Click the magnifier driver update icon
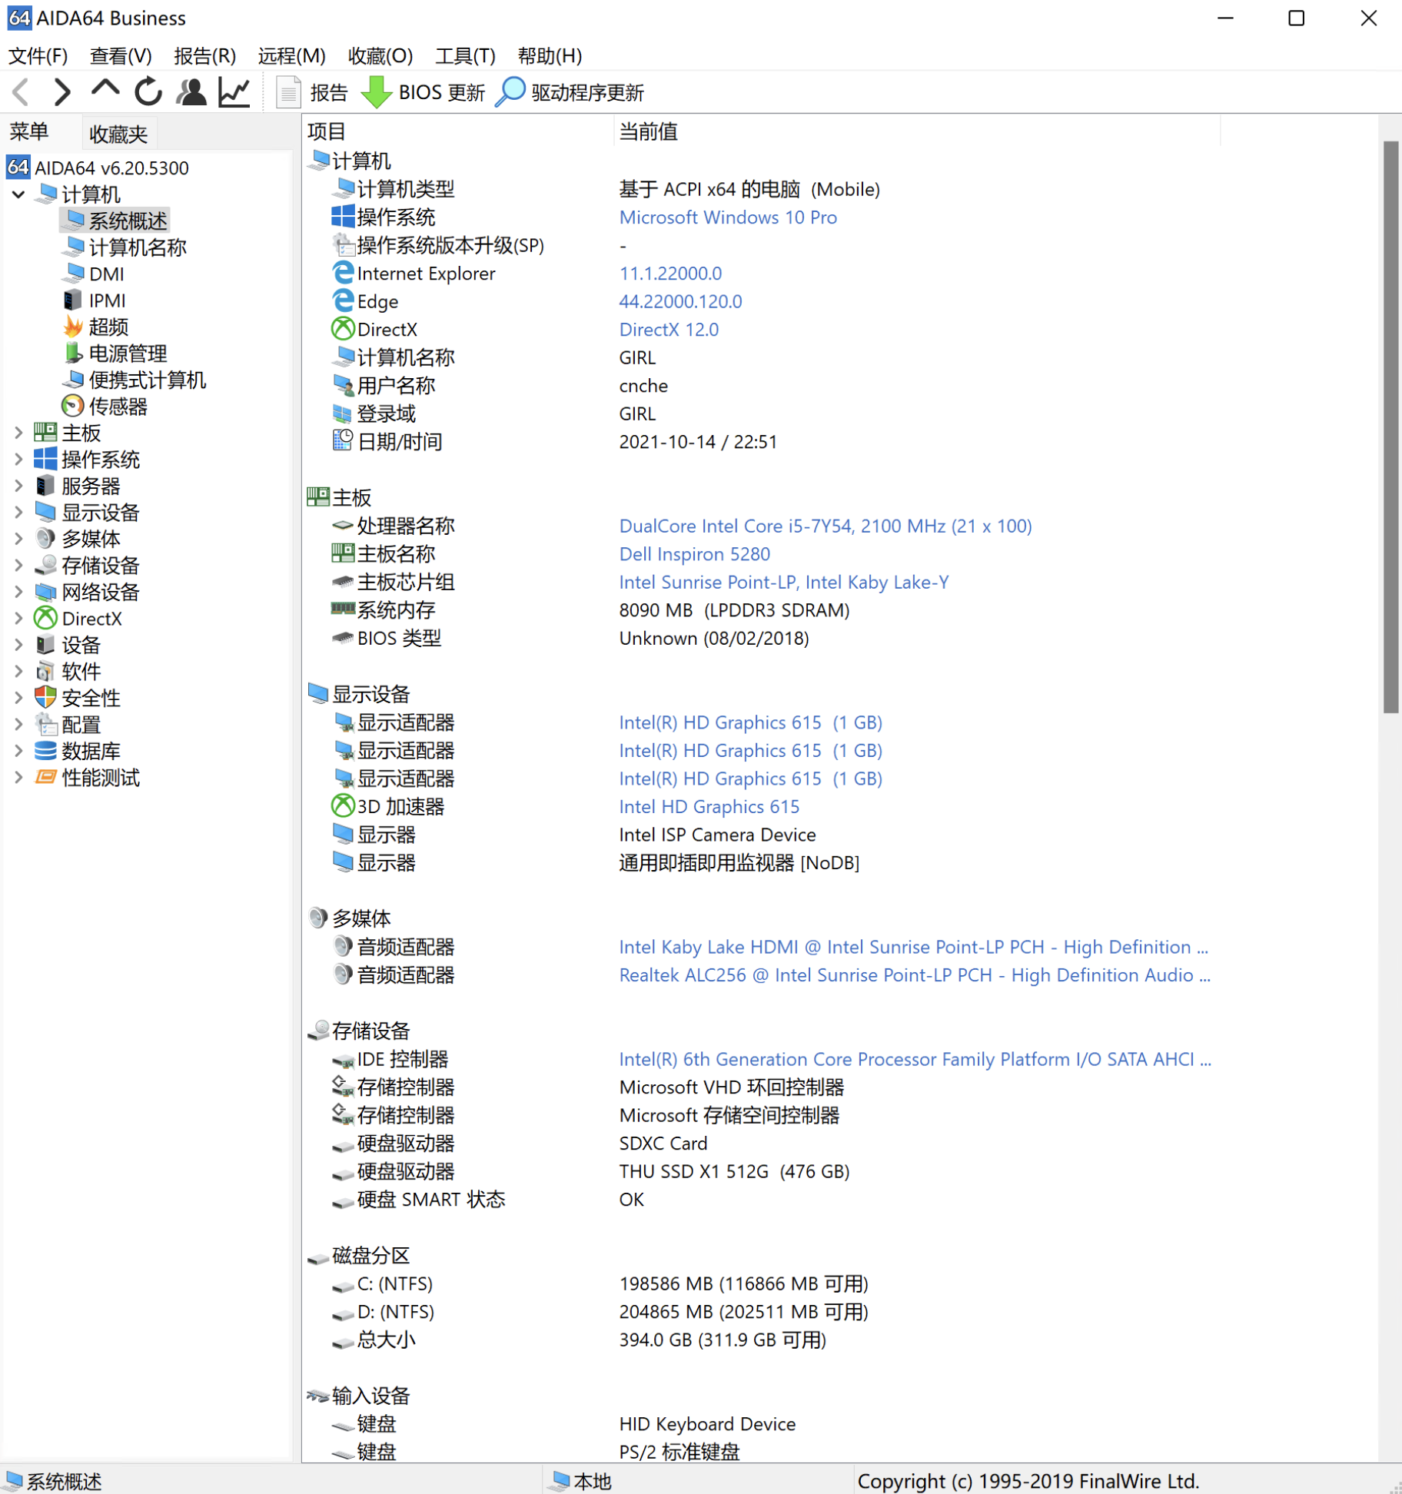Viewport: 1402px width, 1494px height. [x=510, y=92]
